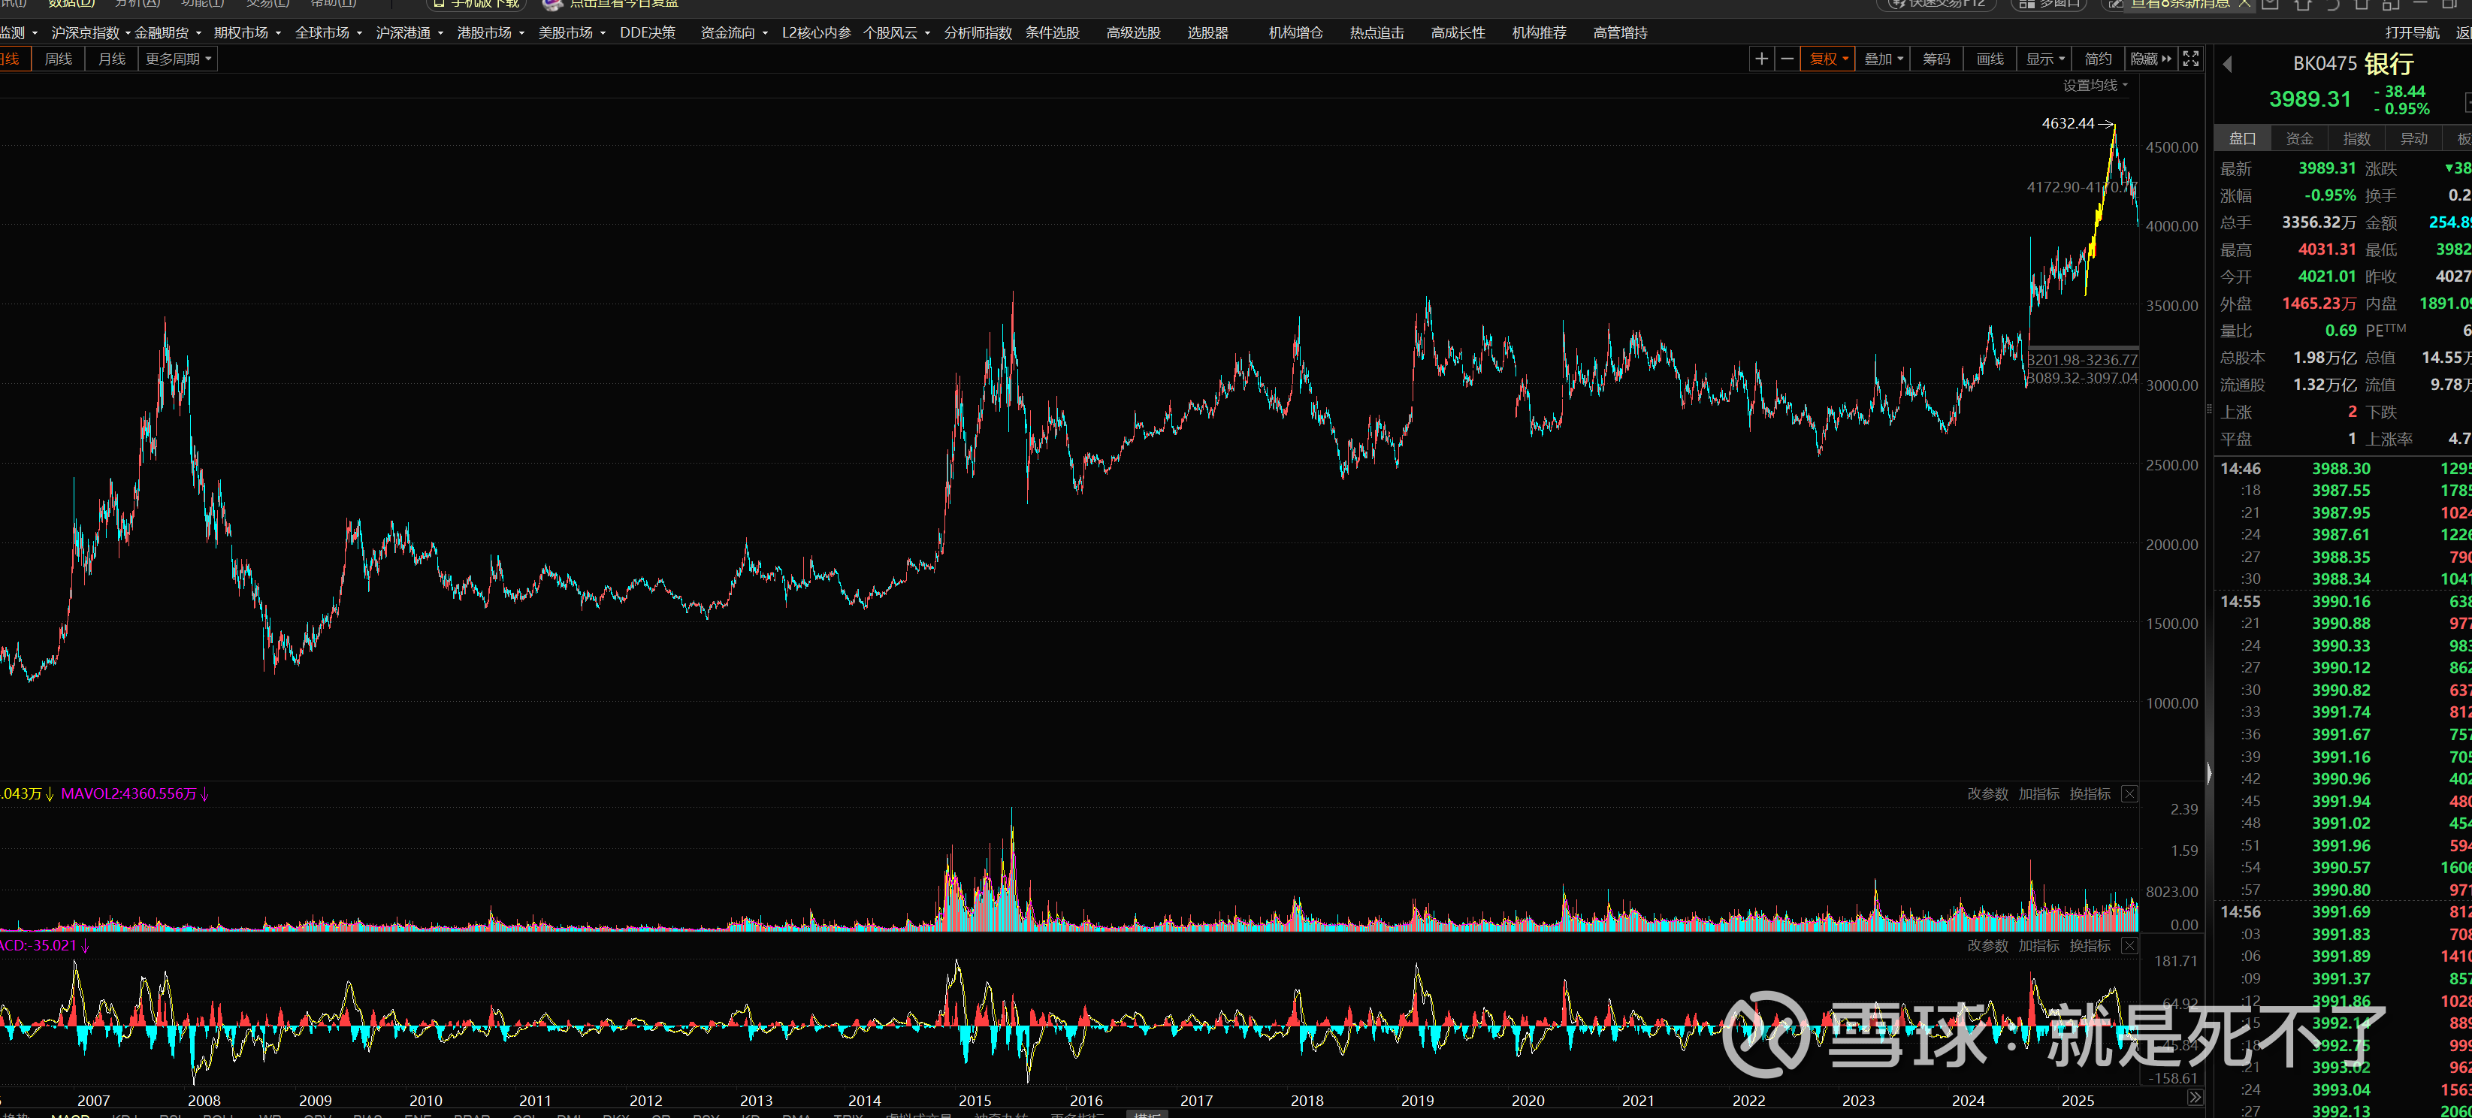The height and width of the screenshot is (1118, 2472).
Task: Open the 资金 tab in quote panel
Action: tap(2298, 138)
